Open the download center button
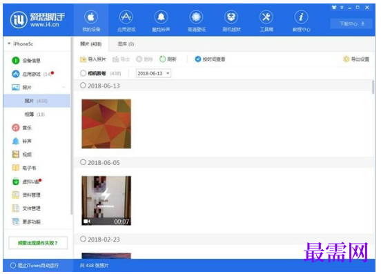 [x=351, y=23]
